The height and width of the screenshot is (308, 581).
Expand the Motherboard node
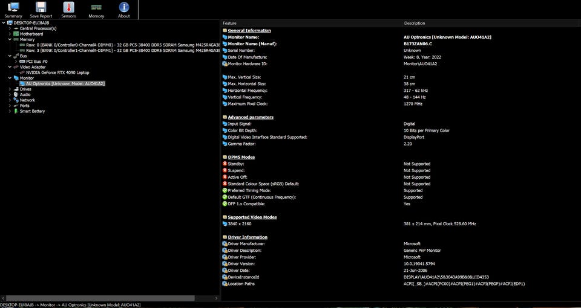click(10, 34)
